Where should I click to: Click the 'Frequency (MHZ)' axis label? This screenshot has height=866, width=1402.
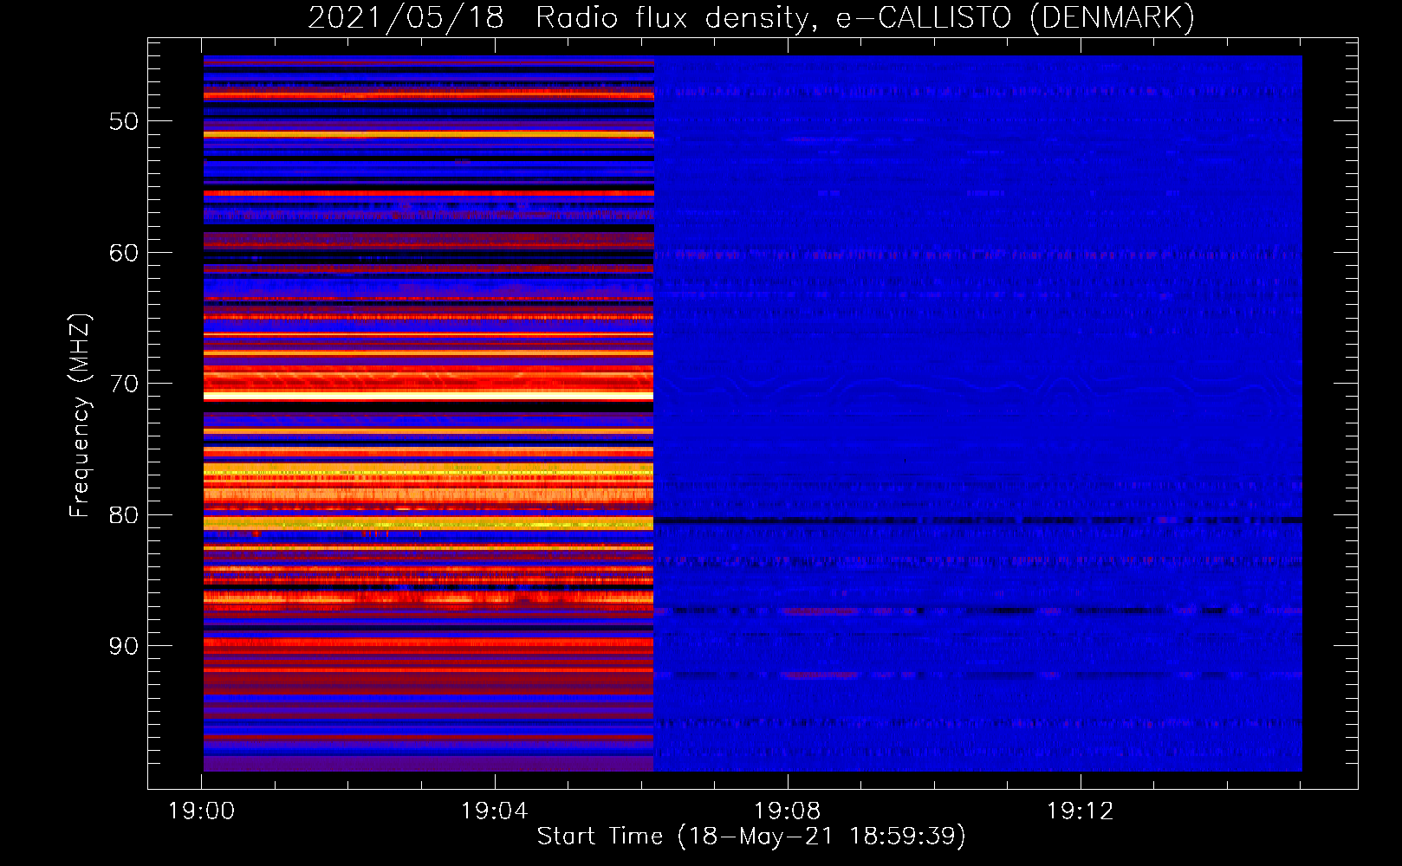click(80, 416)
